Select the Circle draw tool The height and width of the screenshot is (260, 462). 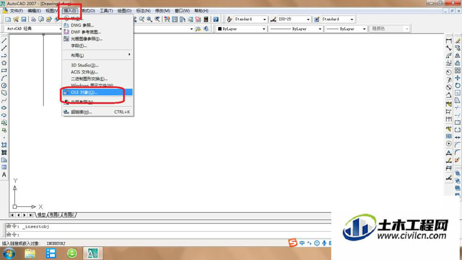pyautogui.click(x=4, y=85)
